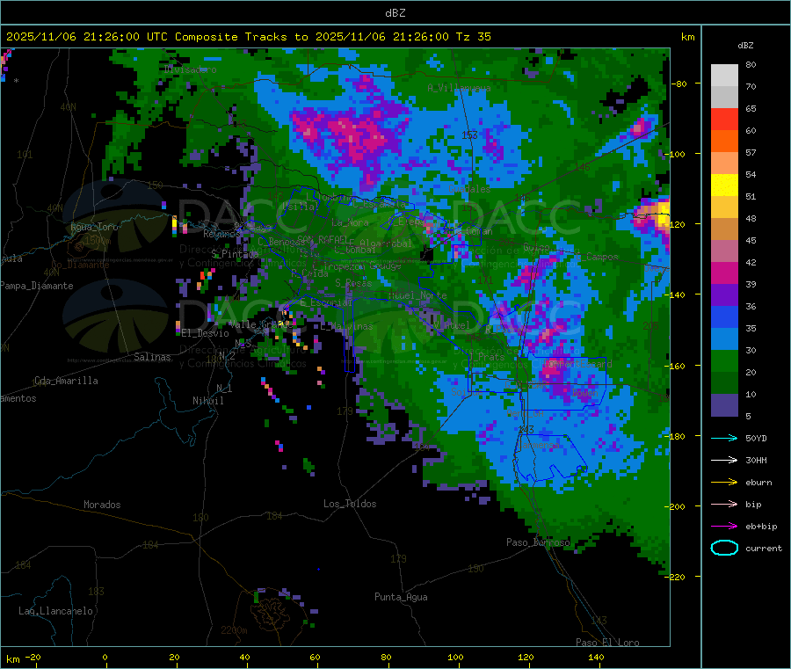Click the cyan 50YD arrow icon

click(724, 438)
